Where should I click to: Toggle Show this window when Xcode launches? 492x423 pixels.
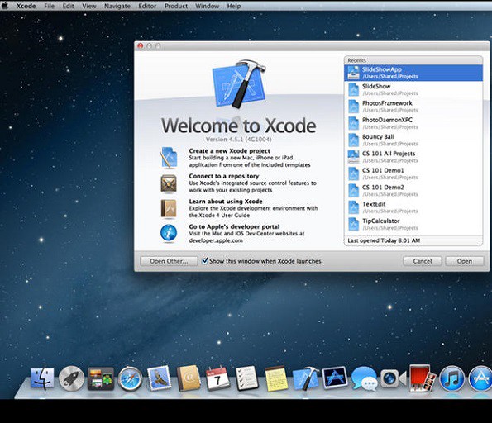[x=205, y=260]
